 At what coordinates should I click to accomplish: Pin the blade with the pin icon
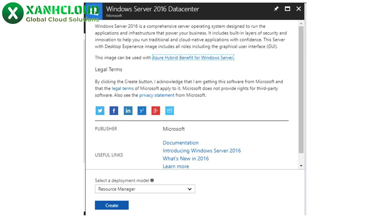click(x=276, y=9)
